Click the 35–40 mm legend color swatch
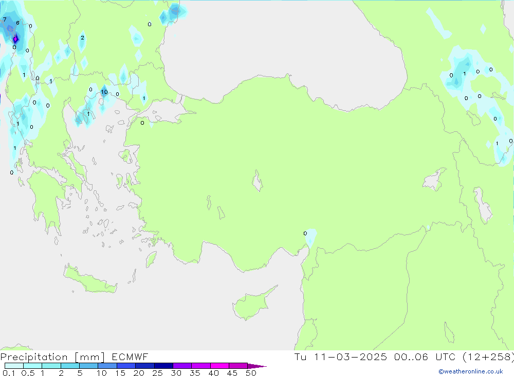The height and width of the screenshot is (376, 514). tap(201, 366)
